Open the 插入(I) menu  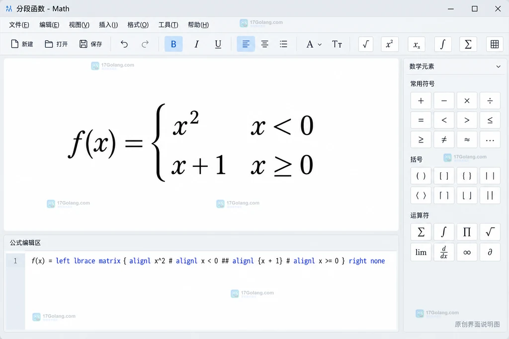pyautogui.click(x=108, y=25)
